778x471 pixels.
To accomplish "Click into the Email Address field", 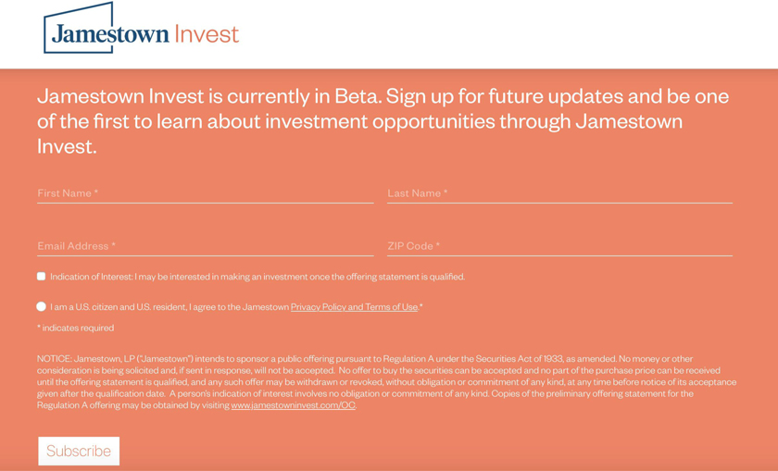I will [x=205, y=246].
